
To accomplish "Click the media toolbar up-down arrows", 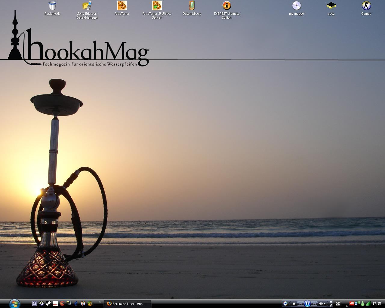I will click(x=331, y=302).
